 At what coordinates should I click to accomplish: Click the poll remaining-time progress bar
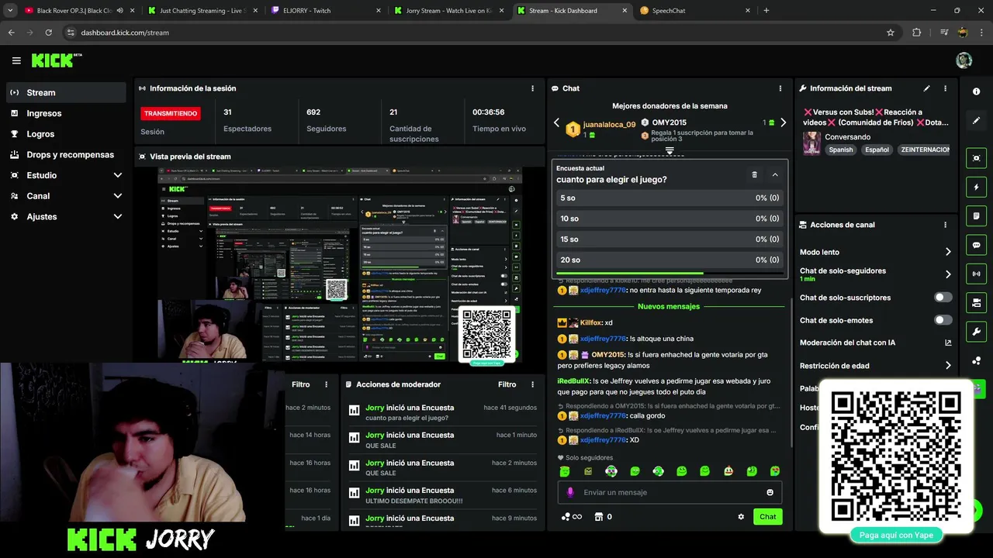click(x=669, y=273)
